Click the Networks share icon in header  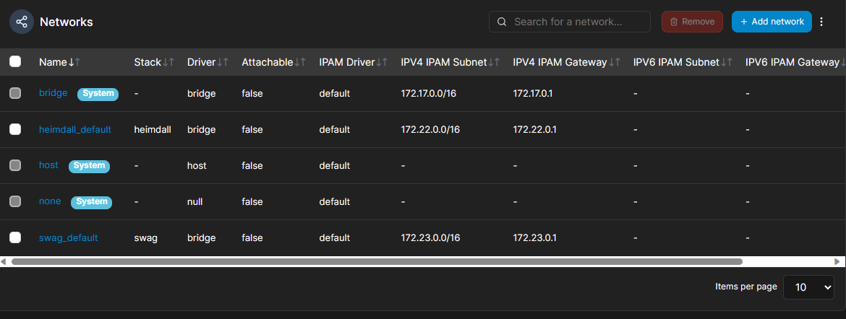(x=22, y=22)
